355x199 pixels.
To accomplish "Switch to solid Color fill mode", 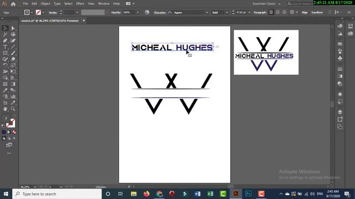I will (x=4, y=132).
